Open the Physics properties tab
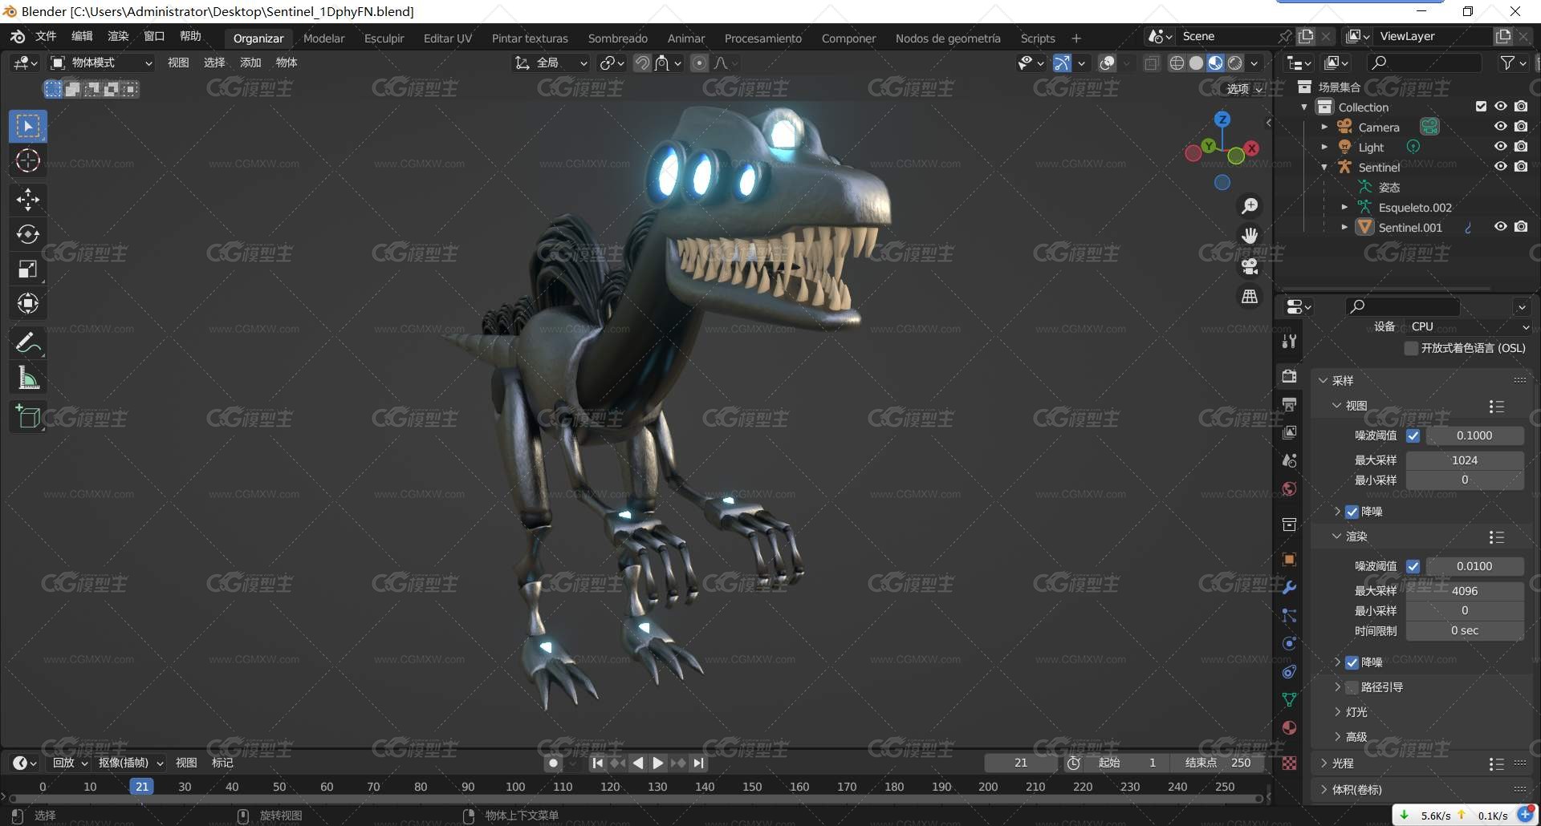The width and height of the screenshot is (1541, 826). point(1289,643)
